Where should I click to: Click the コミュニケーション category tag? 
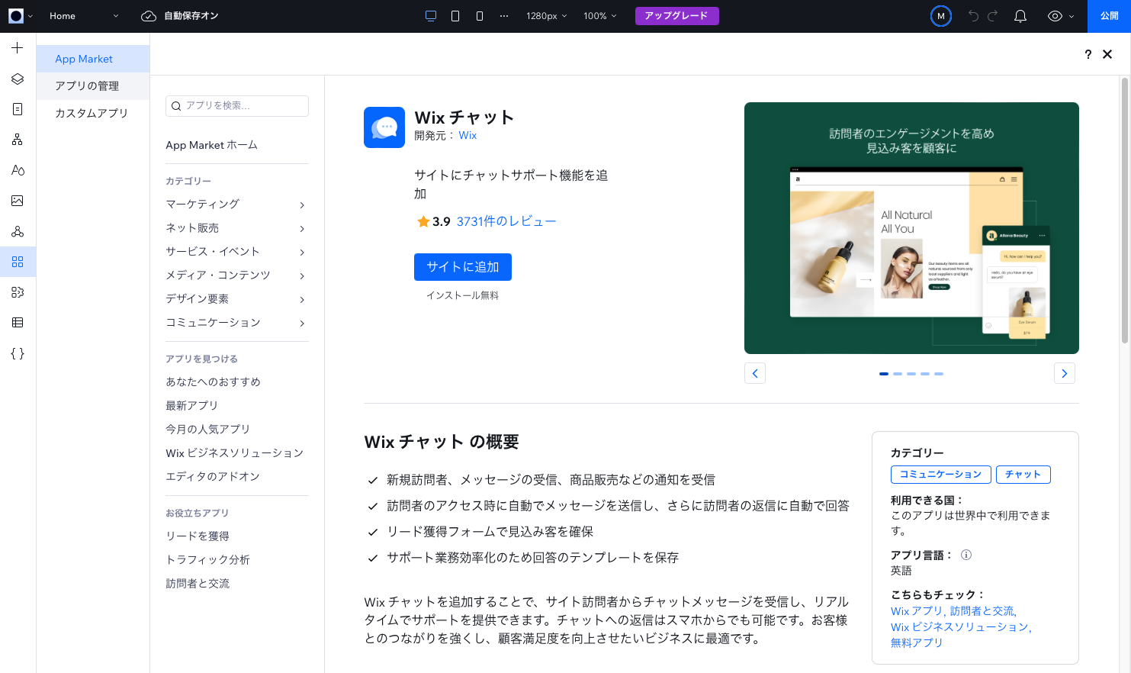tap(940, 475)
